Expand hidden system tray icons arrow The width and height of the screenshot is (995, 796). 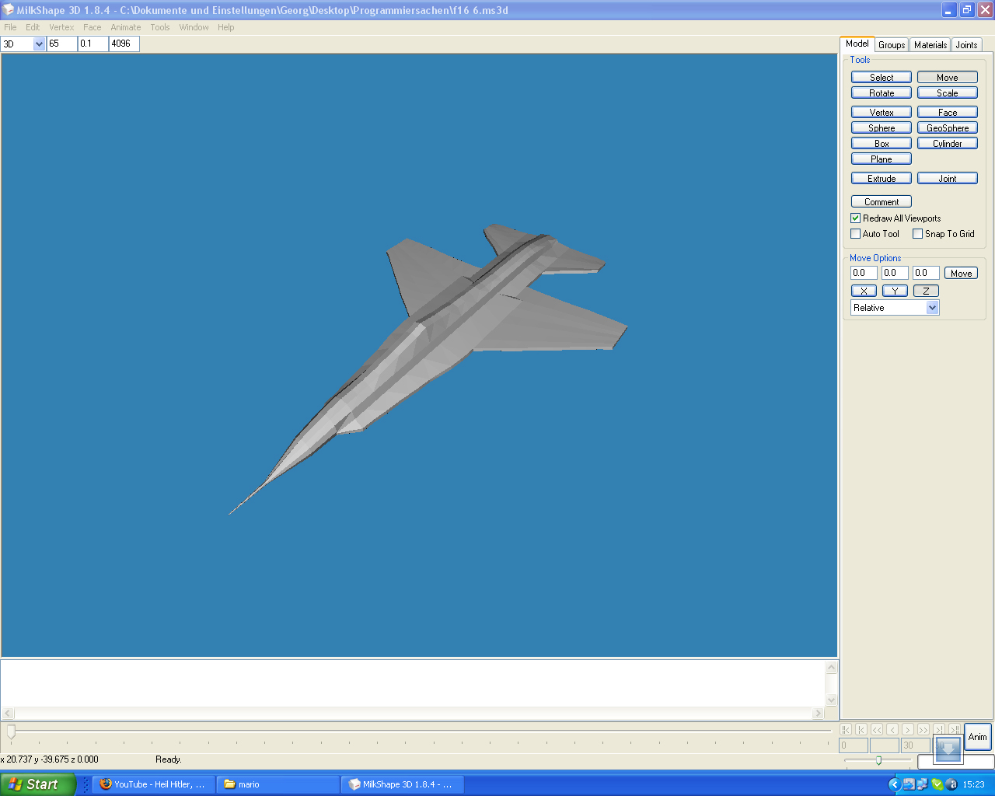(894, 784)
